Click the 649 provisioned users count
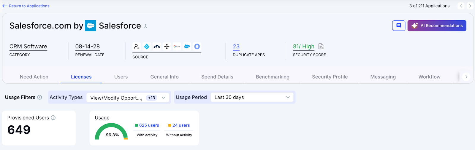Image resolution: width=475 pixels, height=150 pixels. click(x=19, y=130)
